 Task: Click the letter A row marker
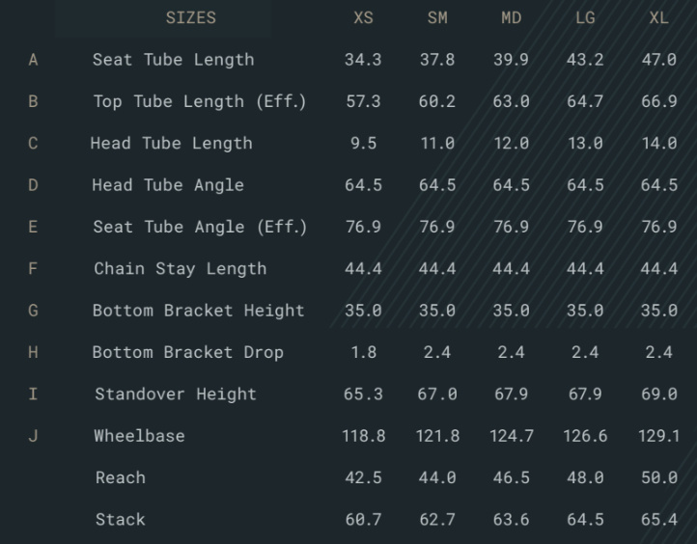pyautogui.click(x=33, y=60)
